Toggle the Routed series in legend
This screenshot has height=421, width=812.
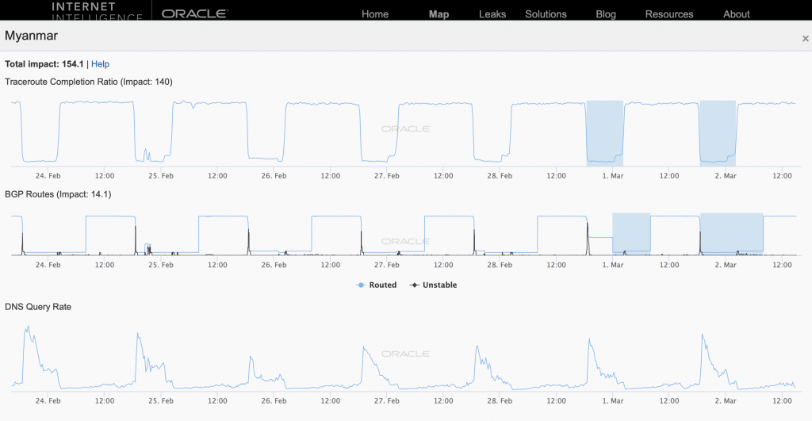(x=377, y=285)
